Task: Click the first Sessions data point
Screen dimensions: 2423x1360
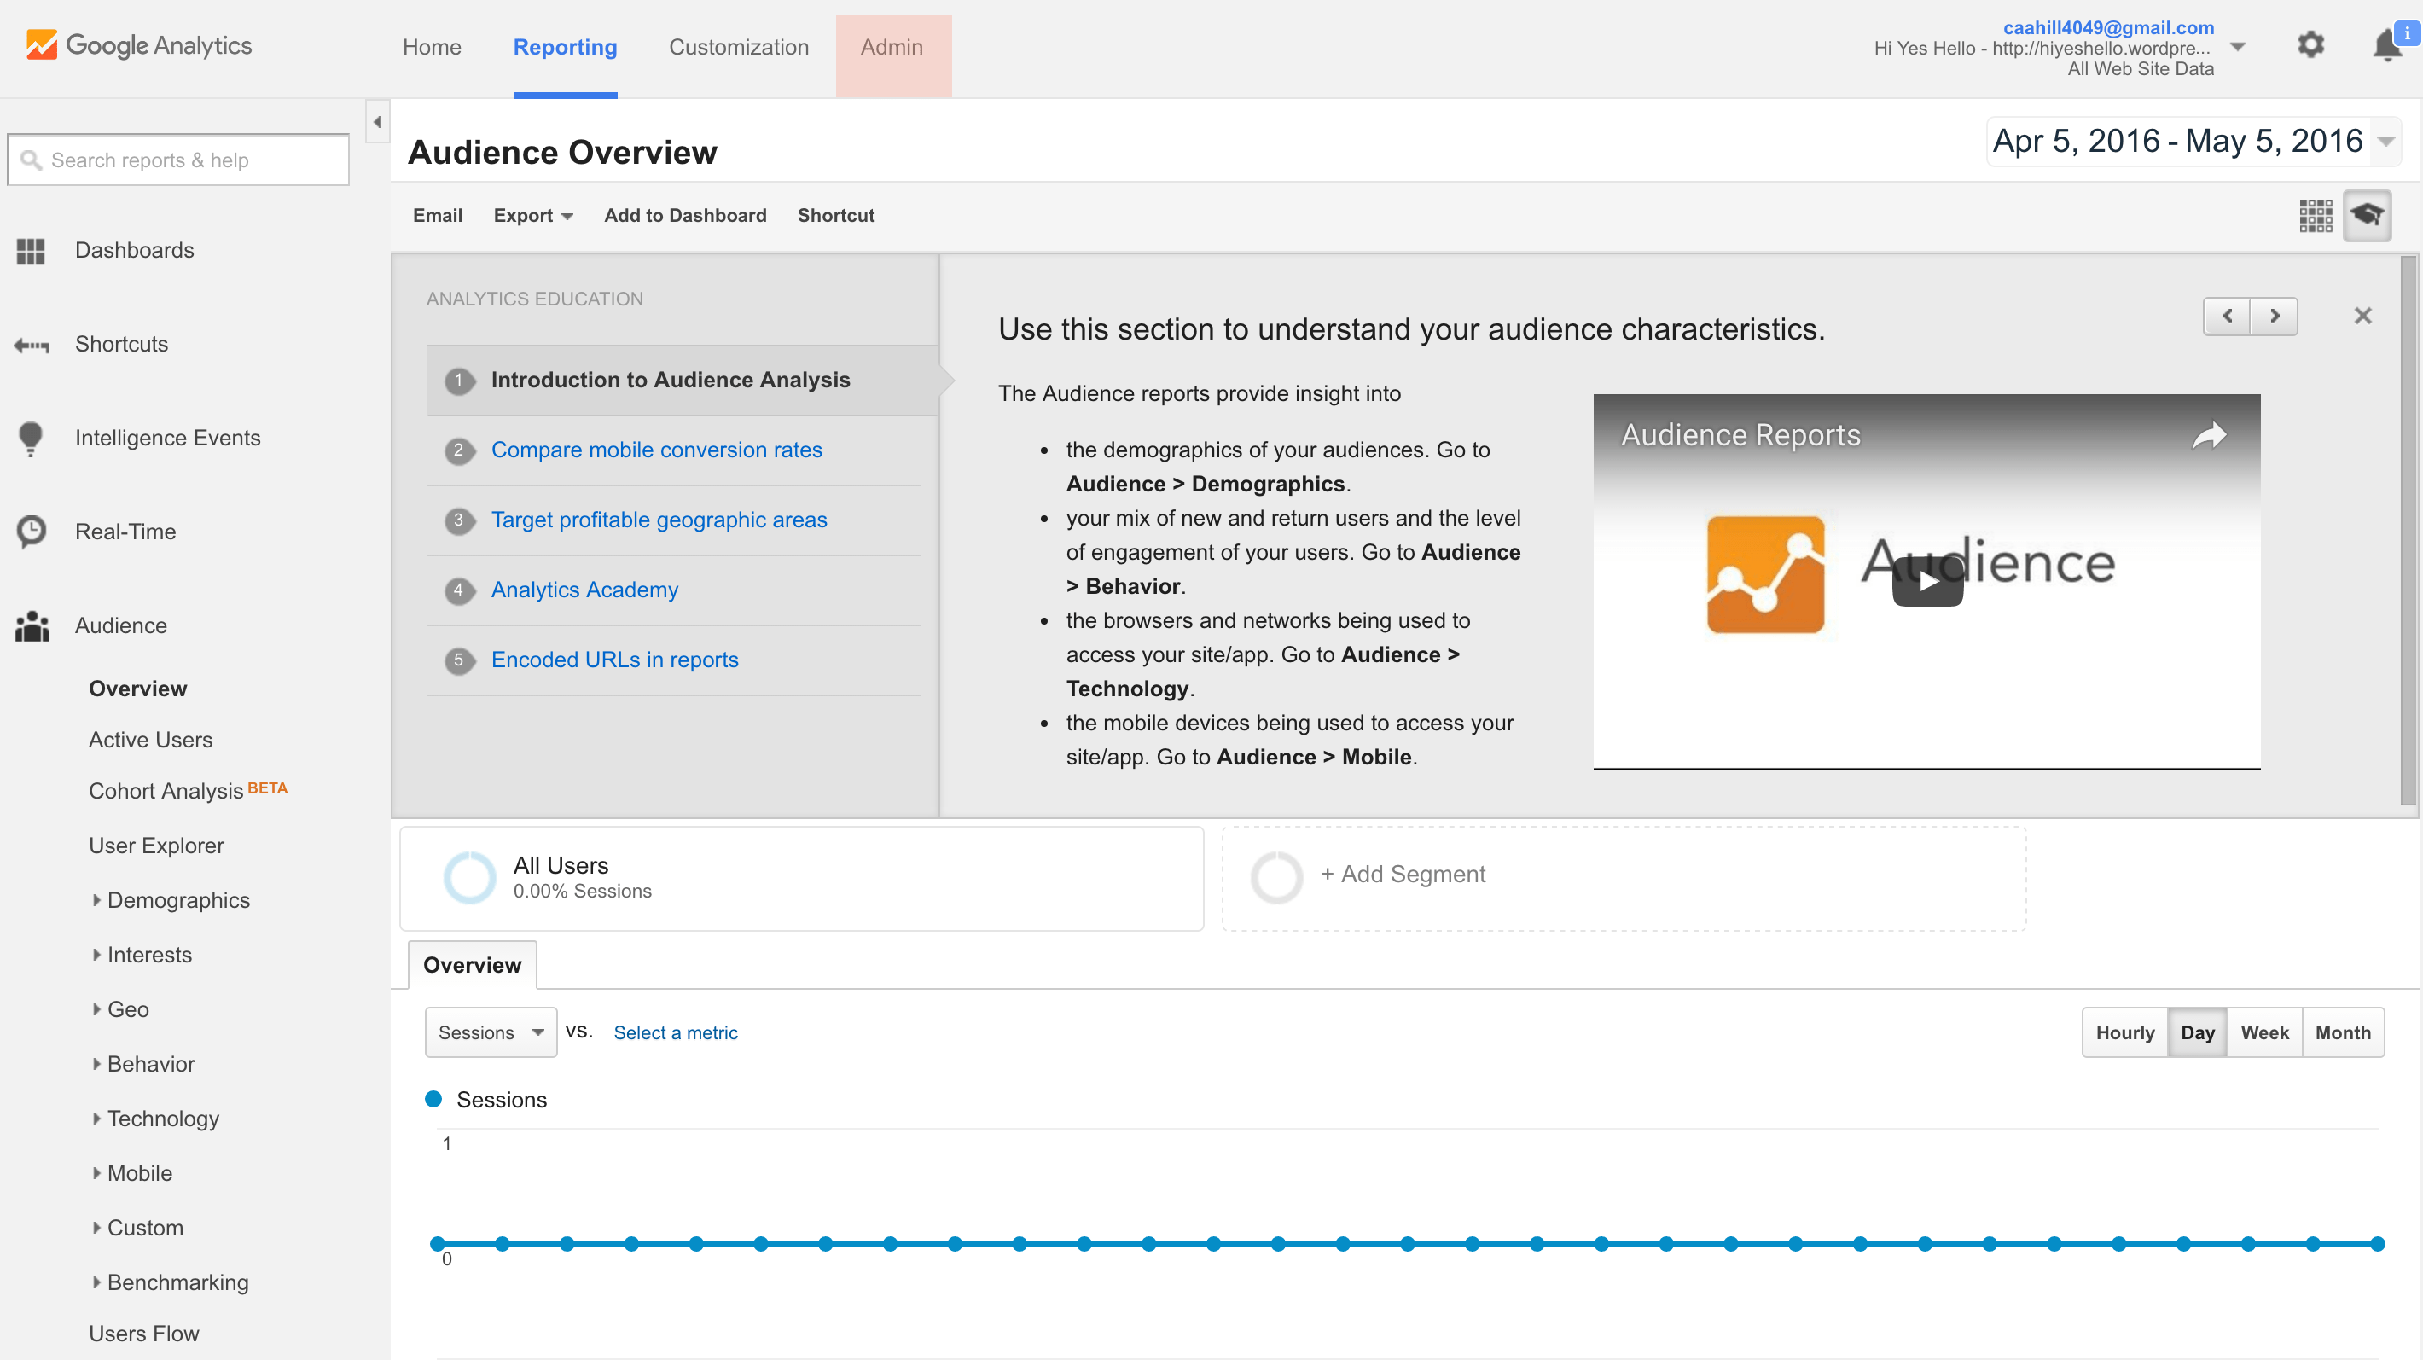Action: tap(438, 1243)
